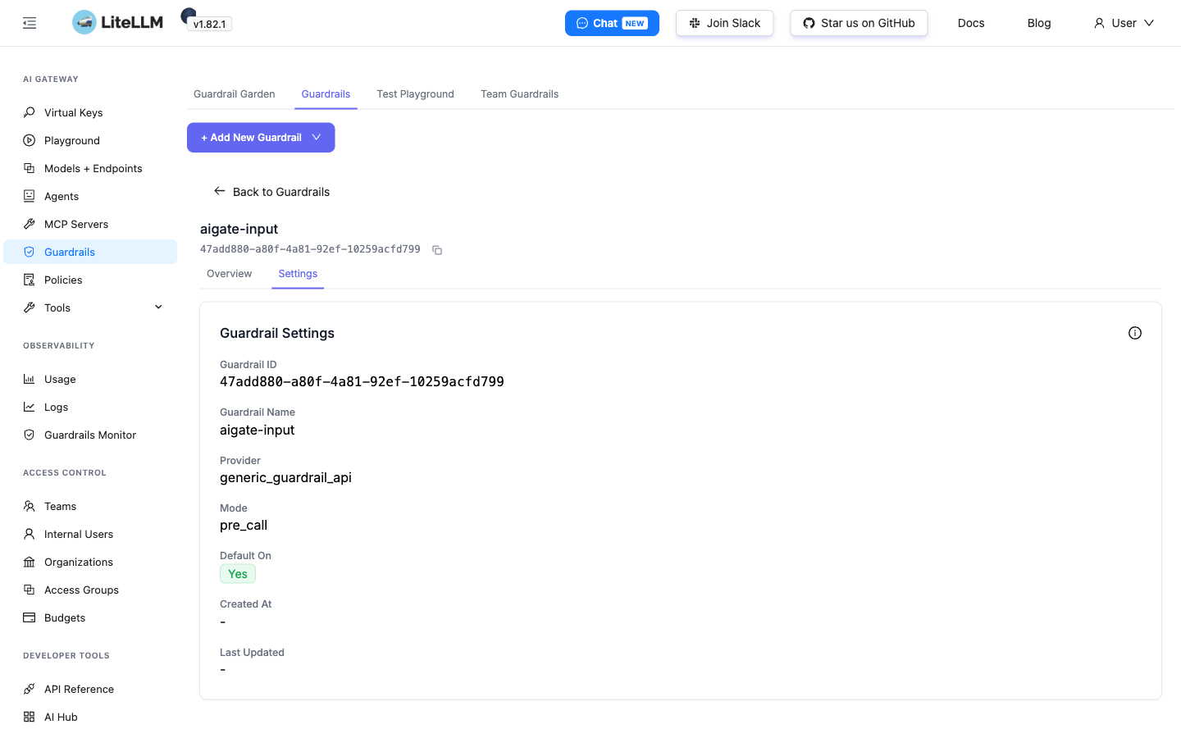Click the Budgets card icon
Image resolution: width=1181 pixels, height=738 pixels.
(30, 617)
